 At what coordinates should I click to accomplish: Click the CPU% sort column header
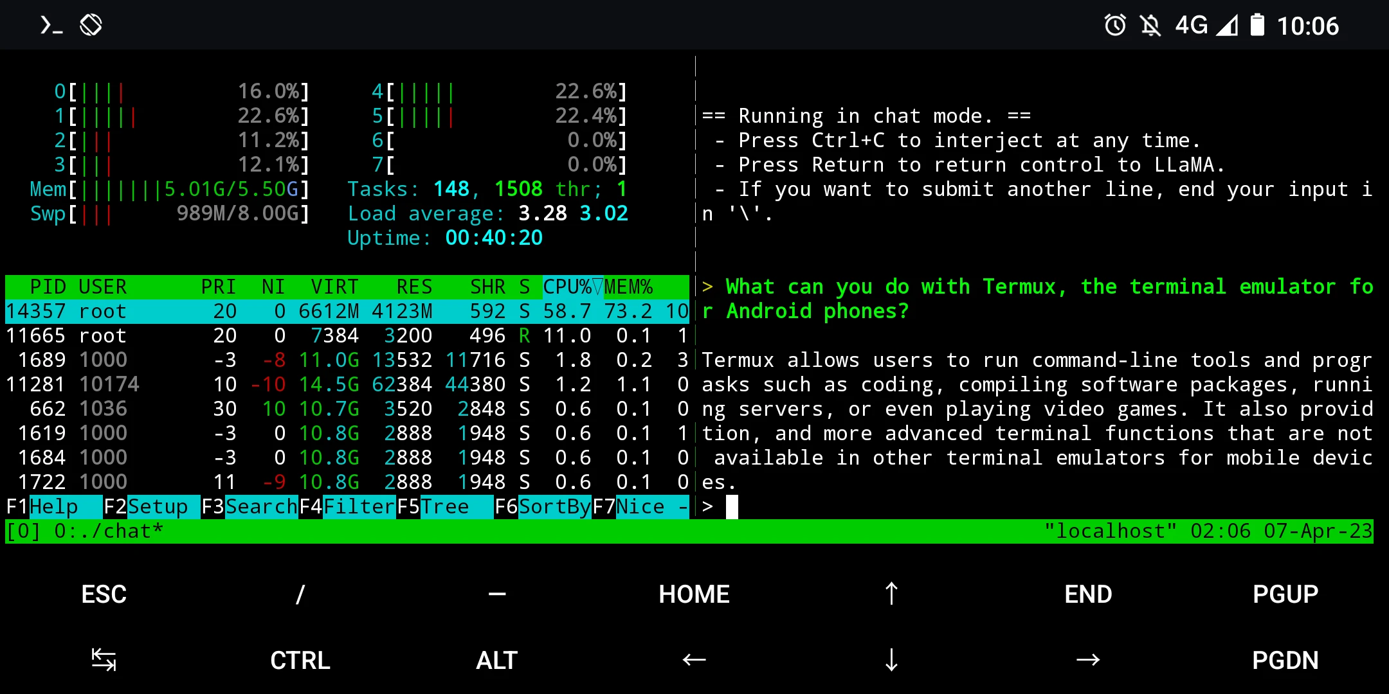567,287
